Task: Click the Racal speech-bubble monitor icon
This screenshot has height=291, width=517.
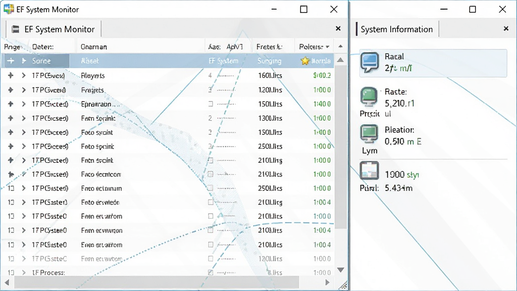Action: click(369, 62)
